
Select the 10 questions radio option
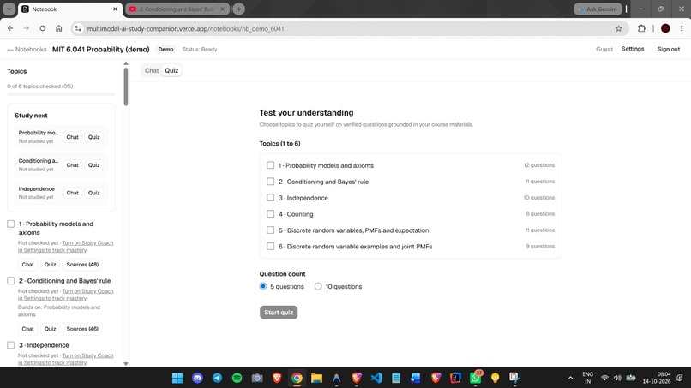pos(318,286)
